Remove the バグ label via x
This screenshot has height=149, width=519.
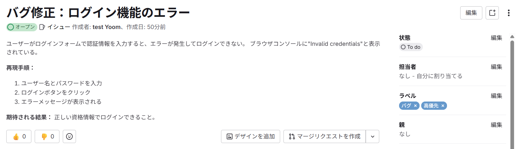click(x=415, y=106)
